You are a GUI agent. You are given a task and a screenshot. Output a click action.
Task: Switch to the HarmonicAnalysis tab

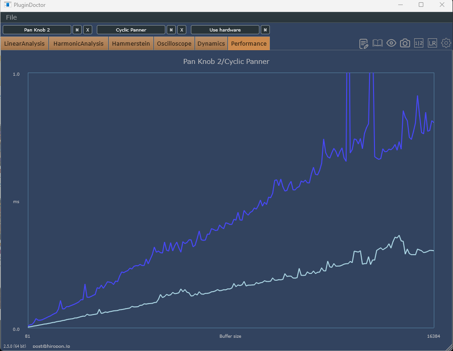pyautogui.click(x=79, y=44)
